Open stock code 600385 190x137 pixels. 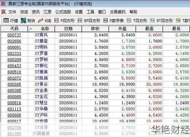click(14, 91)
